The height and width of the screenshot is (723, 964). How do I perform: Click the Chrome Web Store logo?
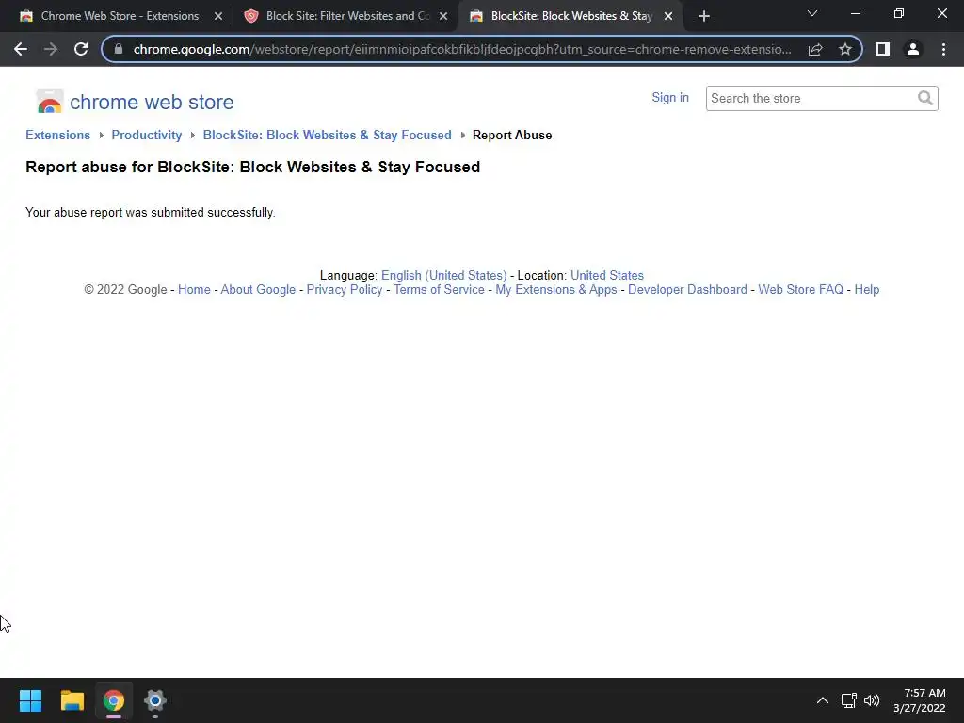point(50,102)
